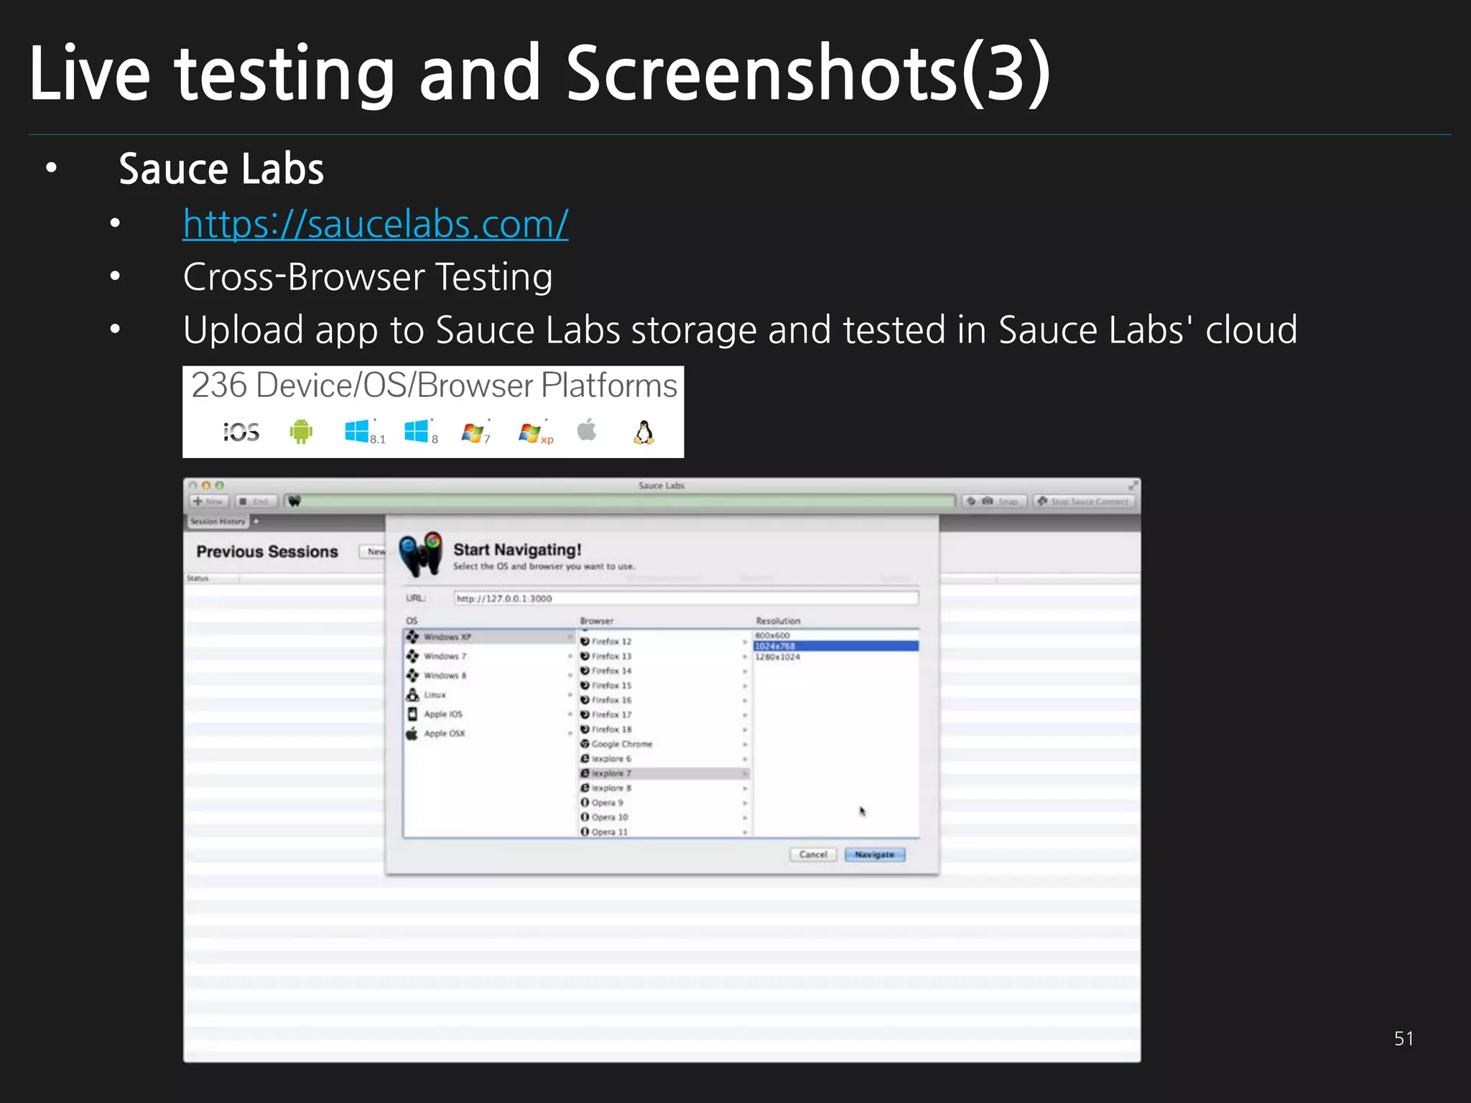Screen dimensions: 1471x1103
Task: Click the Sauce Labs logo in address bar
Action: (x=294, y=501)
